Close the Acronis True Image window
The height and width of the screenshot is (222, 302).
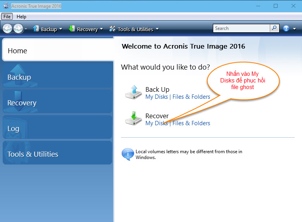tap(293, 6)
